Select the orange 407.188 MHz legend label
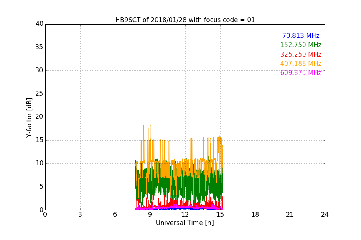Image resolution: width=361 pixels, height=240 pixels. coord(301,63)
